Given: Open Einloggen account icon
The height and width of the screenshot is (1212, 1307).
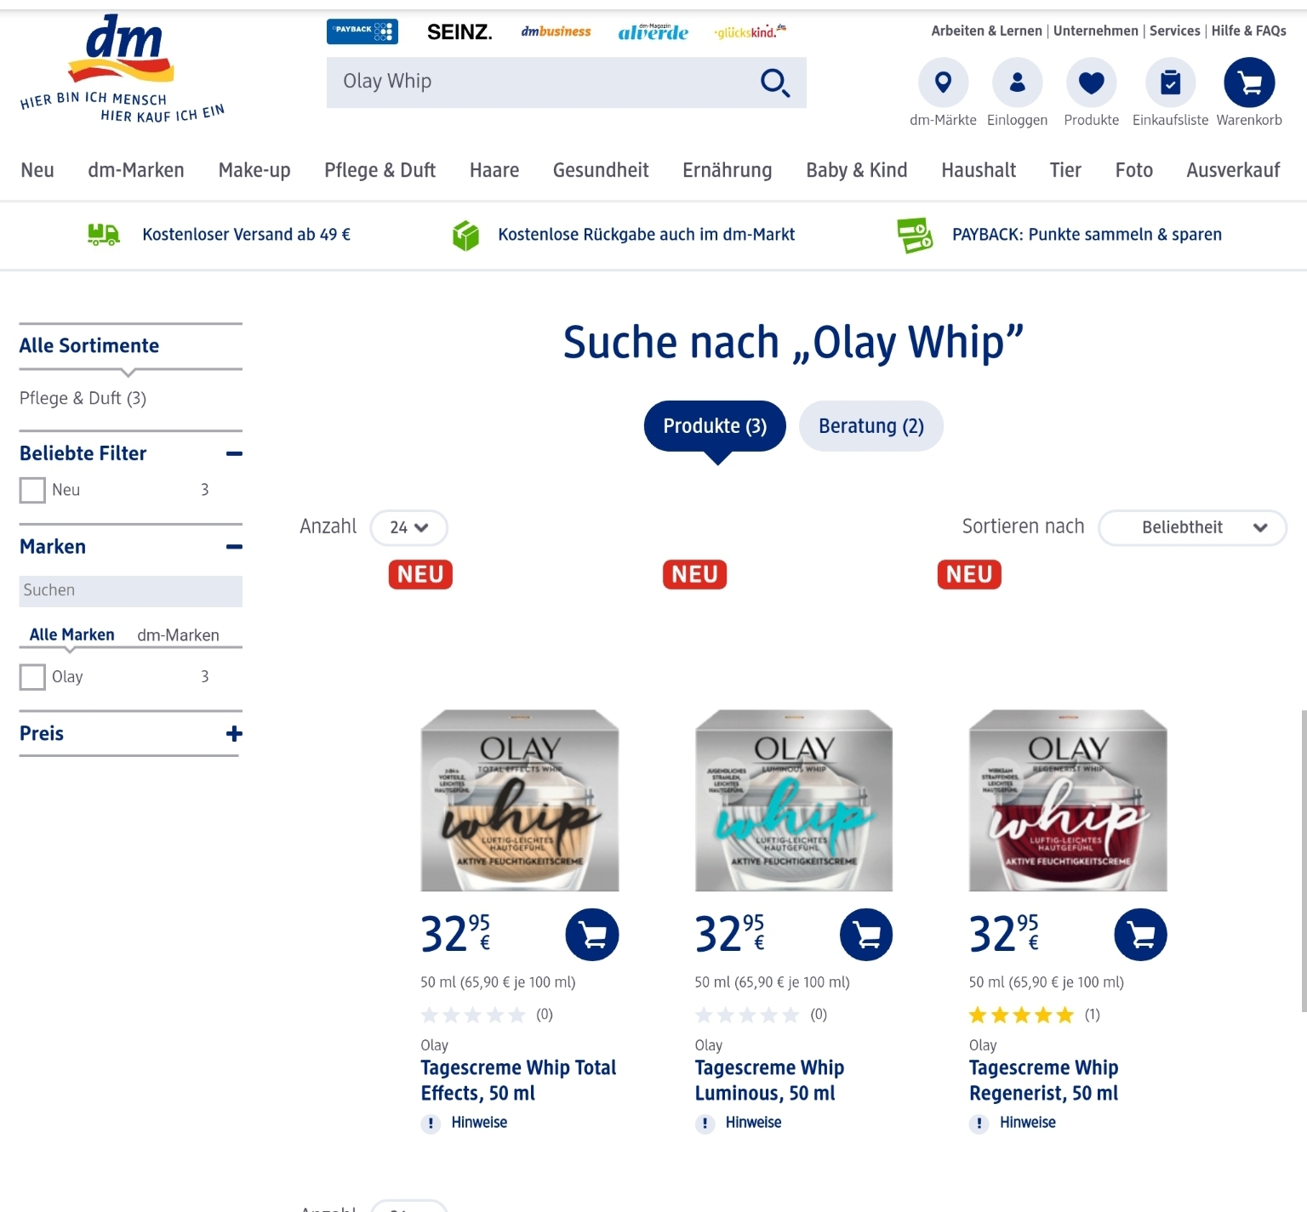Looking at the screenshot, I should [1017, 83].
